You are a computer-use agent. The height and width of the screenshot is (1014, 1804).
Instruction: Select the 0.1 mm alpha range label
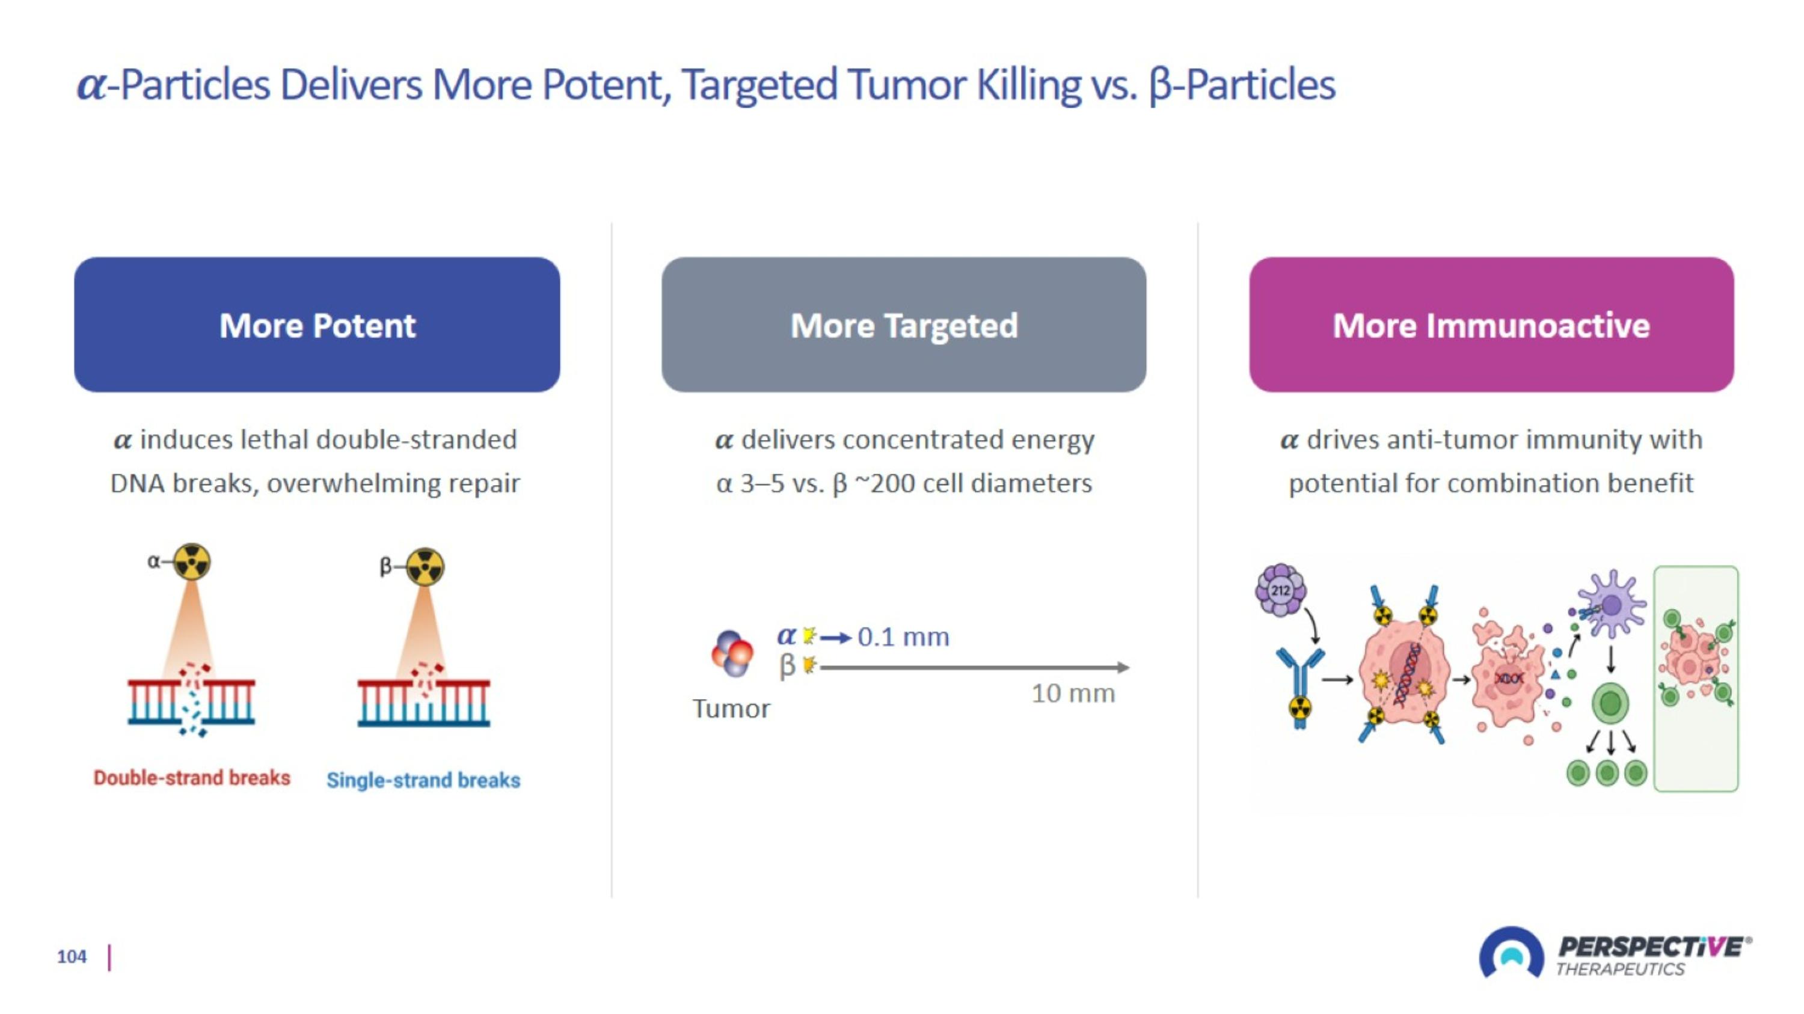tap(903, 637)
